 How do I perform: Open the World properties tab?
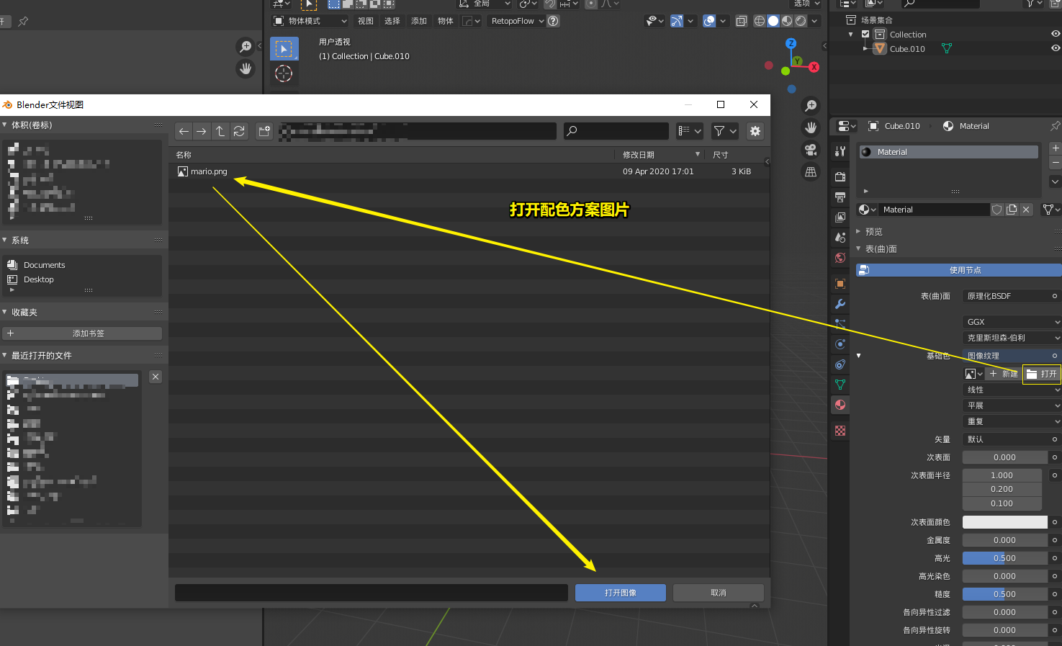pyautogui.click(x=840, y=258)
